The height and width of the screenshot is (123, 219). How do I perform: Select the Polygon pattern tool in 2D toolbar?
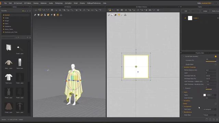click(118, 10)
